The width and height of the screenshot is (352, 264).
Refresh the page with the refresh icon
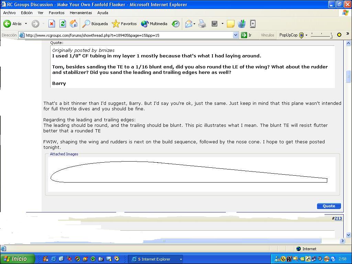coord(63,24)
